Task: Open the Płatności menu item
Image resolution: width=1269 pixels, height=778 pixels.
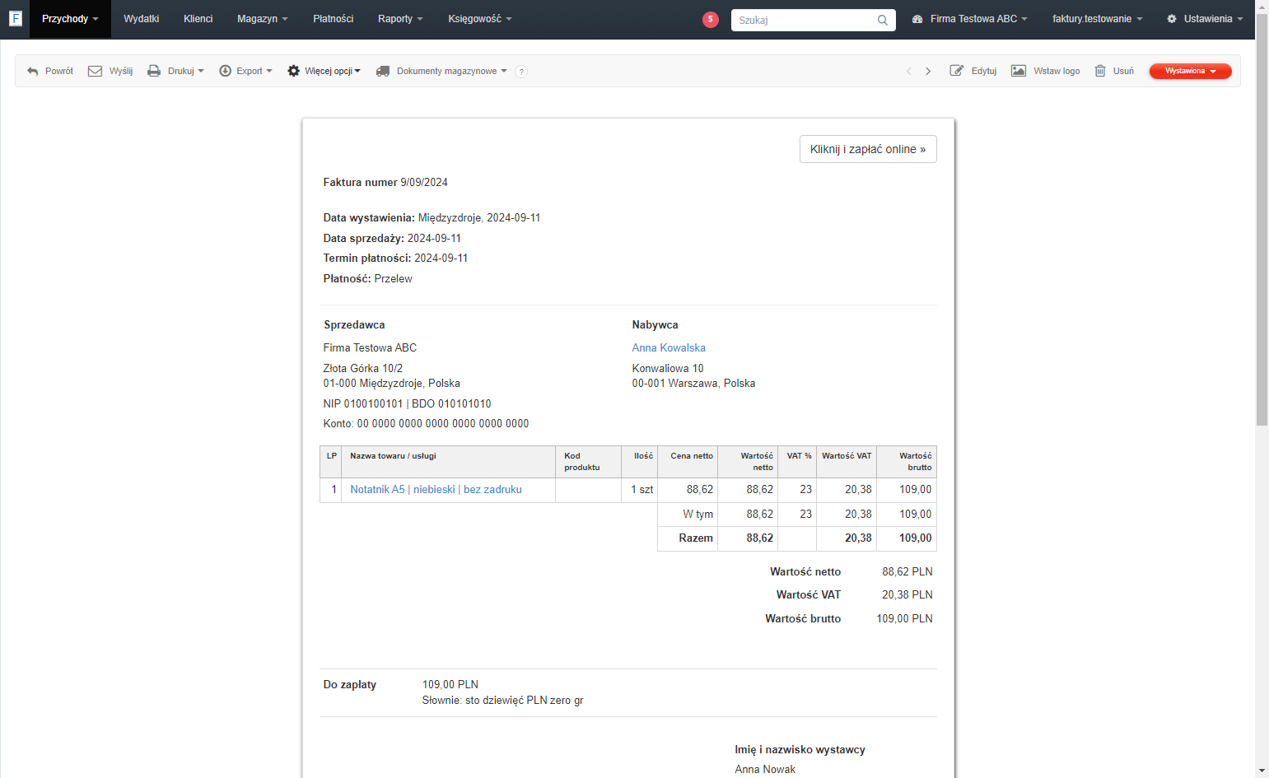Action: (334, 19)
